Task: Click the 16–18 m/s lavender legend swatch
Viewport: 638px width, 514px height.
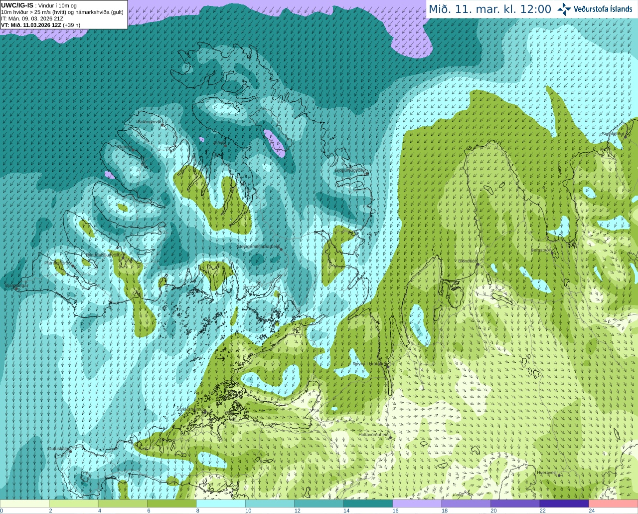Action: tap(417, 504)
